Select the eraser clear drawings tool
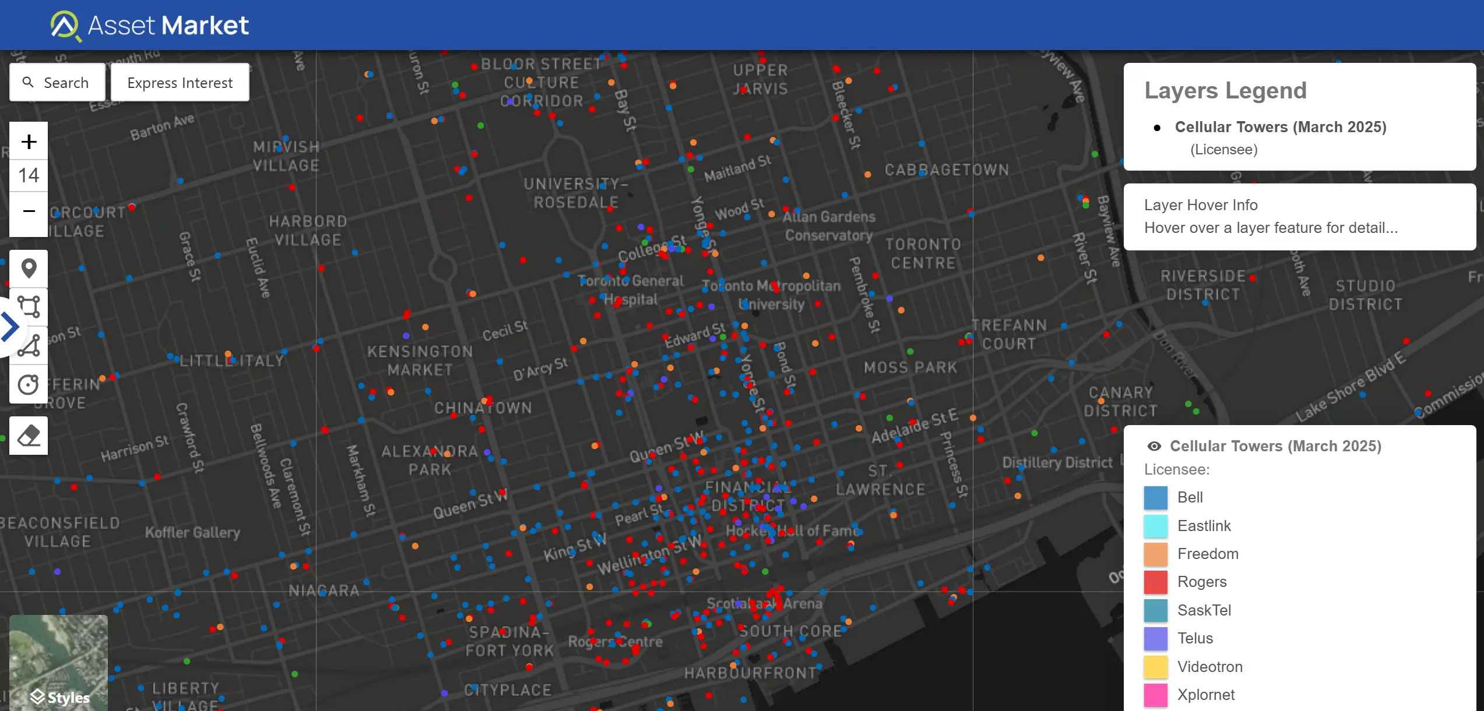 tap(29, 436)
